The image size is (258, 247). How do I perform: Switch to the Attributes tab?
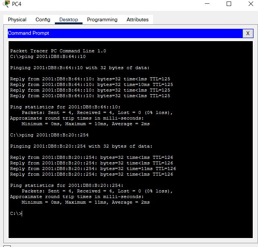(137, 19)
